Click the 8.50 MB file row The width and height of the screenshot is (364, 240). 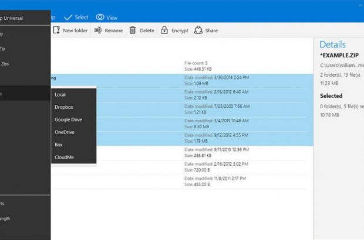pyautogui.click(x=216, y=124)
